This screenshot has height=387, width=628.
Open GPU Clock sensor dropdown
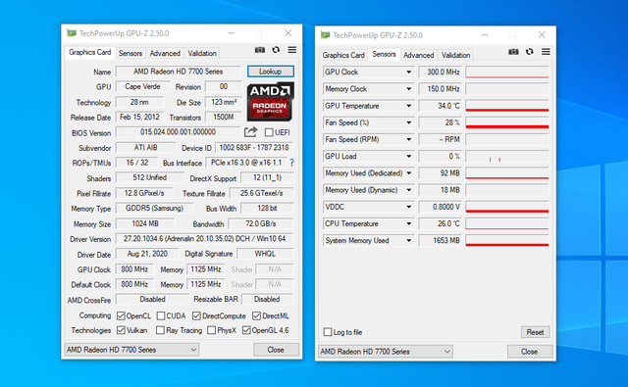[408, 73]
